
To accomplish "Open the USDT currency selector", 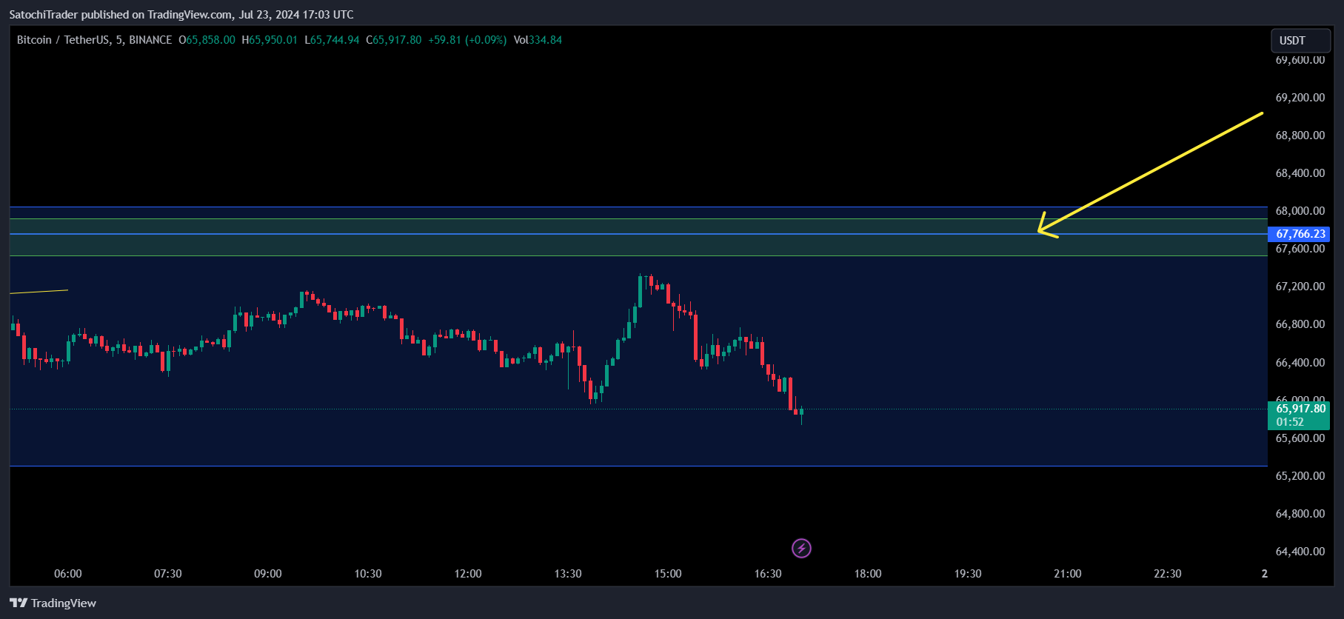I will click(1300, 40).
